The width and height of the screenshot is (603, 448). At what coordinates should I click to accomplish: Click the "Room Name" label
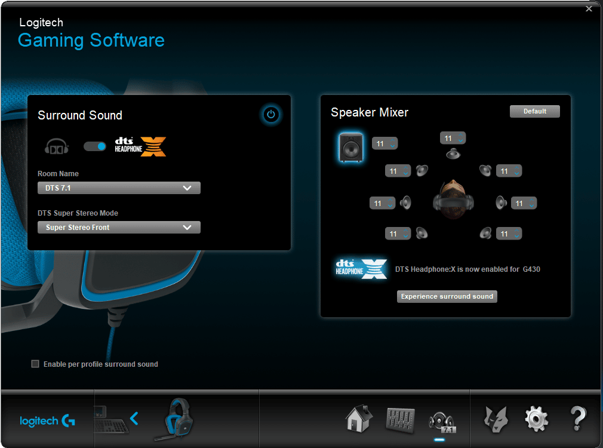pyautogui.click(x=58, y=174)
